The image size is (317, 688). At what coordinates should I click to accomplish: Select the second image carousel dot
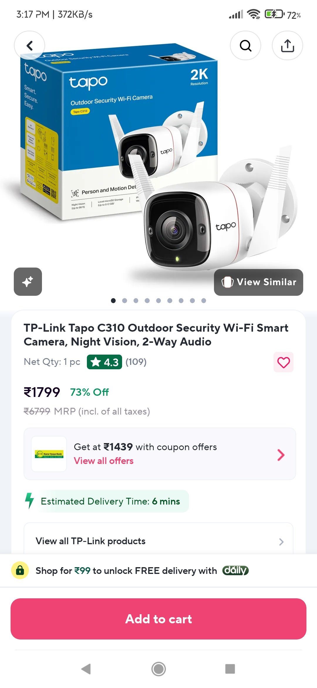pos(124,300)
